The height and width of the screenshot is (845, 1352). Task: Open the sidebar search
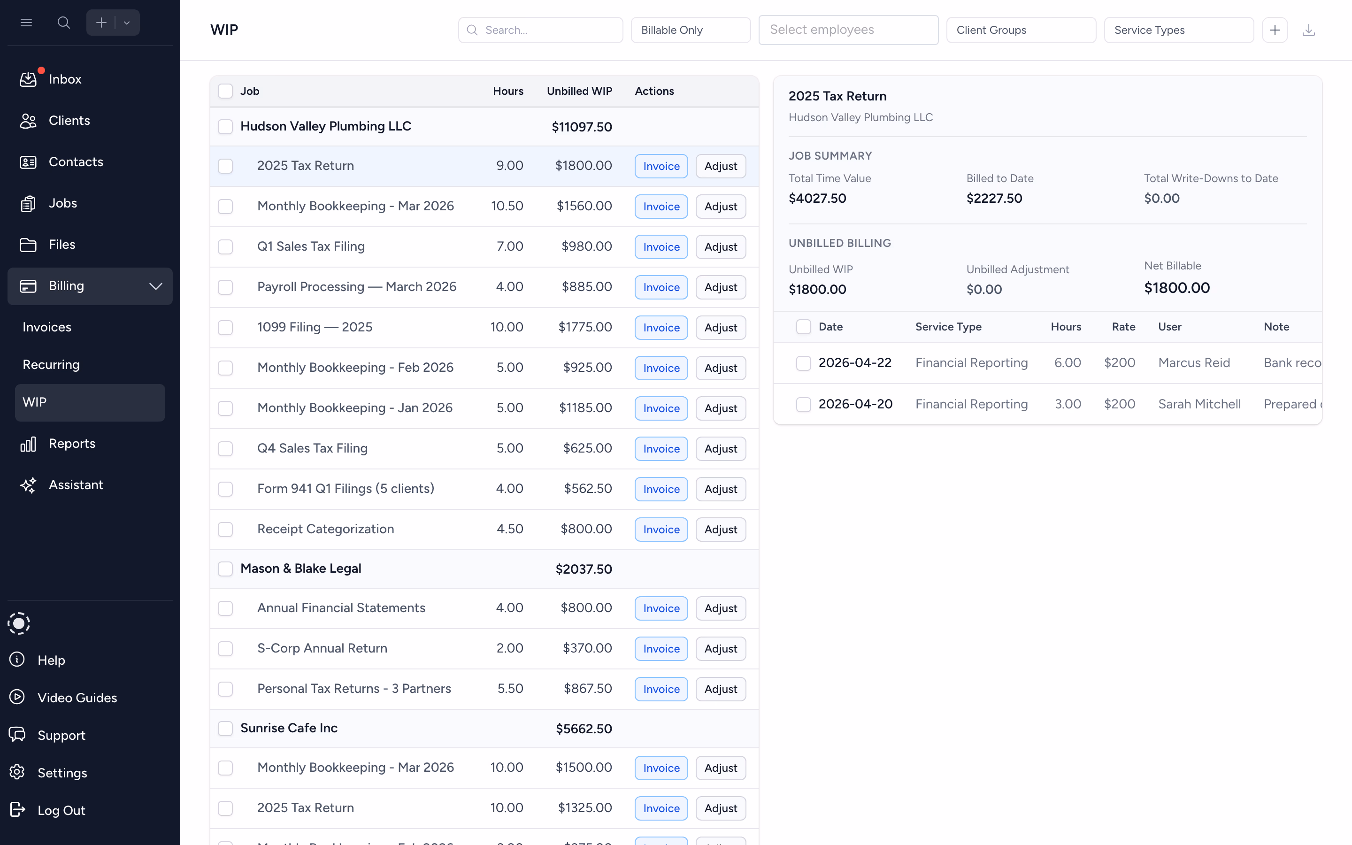(63, 23)
